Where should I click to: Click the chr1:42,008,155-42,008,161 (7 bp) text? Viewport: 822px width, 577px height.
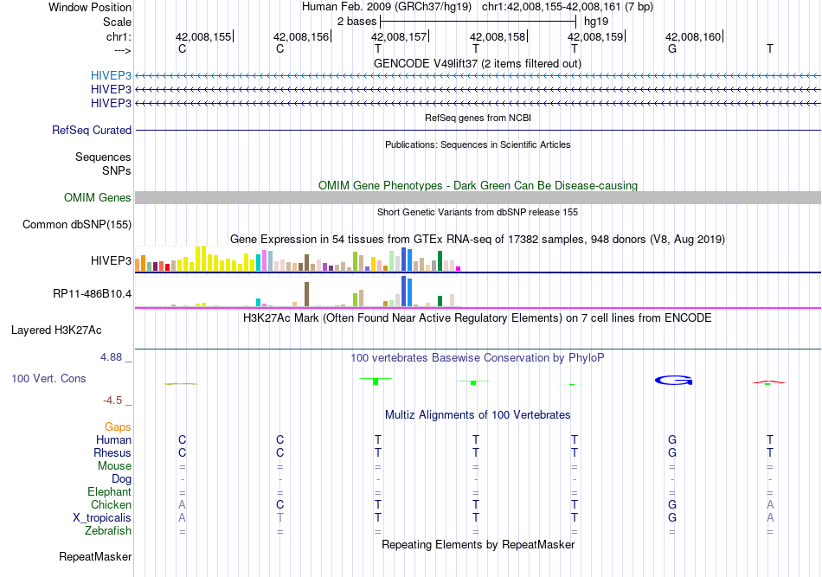[568, 7]
